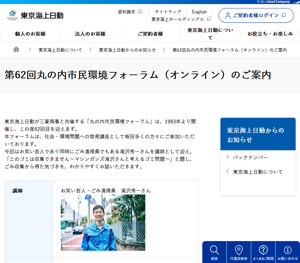The height and width of the screenshot is (263, 300).
Task: Click the home icon in the breadcrumb
Action: click(x=16, y=49)
